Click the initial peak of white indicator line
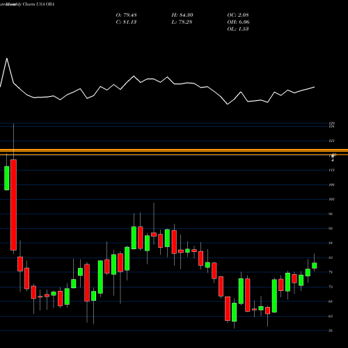 7,58
